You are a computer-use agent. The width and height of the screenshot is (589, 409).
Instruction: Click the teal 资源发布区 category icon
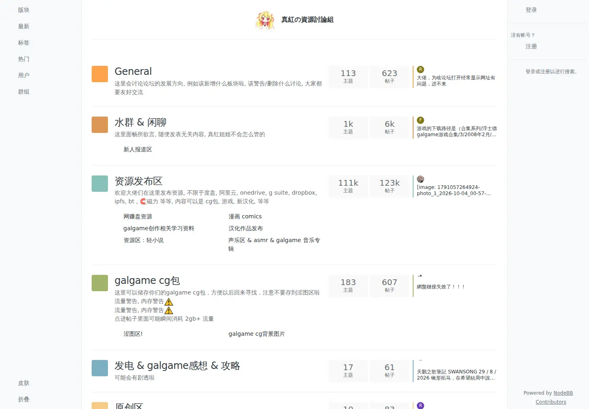tap(100, 184)
